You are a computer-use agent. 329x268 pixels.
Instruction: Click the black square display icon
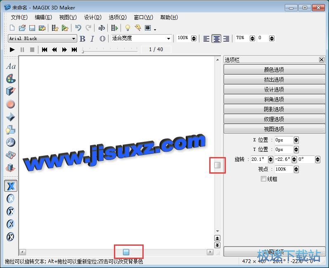click(x=148, y=28)
